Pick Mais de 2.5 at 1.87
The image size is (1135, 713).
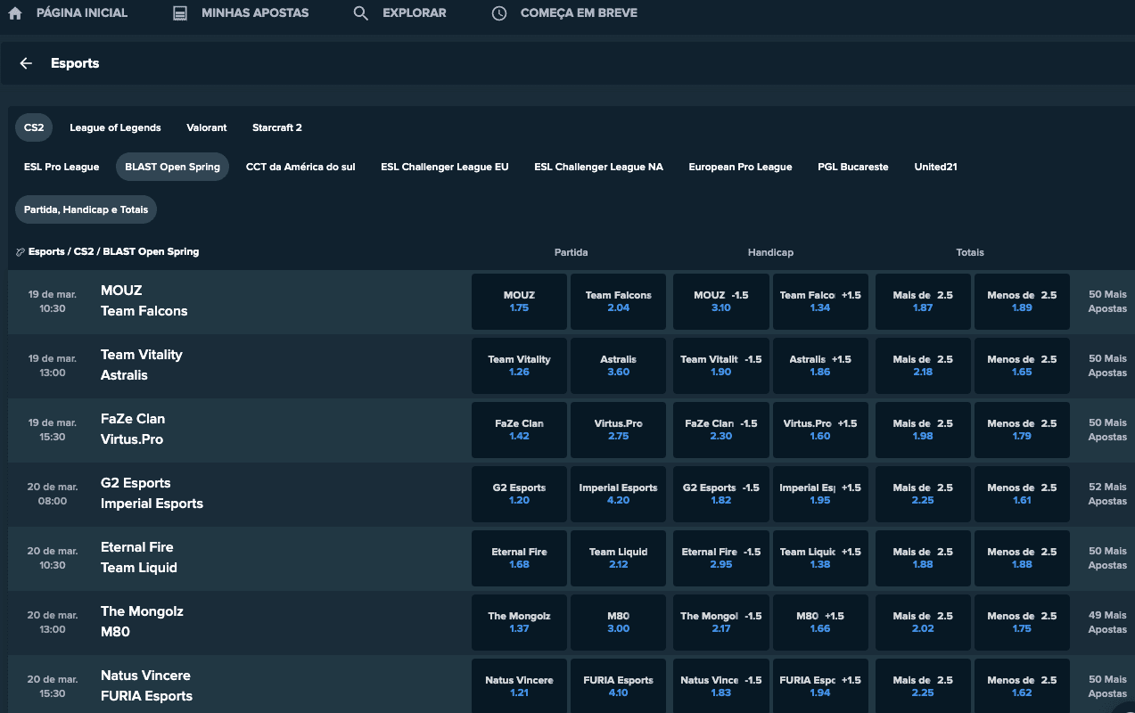pyautogui.click(x=923, y=301)
